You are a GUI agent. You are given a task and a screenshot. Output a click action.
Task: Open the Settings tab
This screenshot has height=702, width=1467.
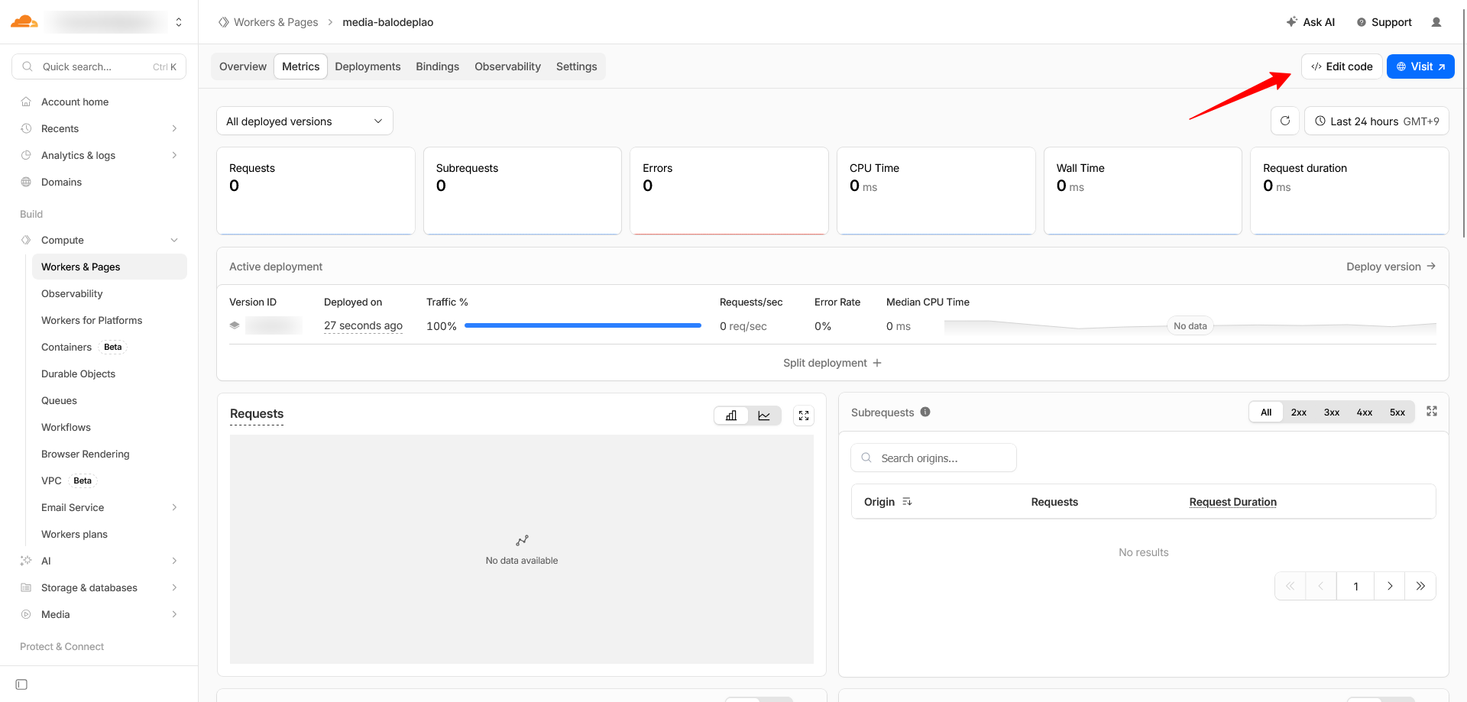tap(576, 66)
